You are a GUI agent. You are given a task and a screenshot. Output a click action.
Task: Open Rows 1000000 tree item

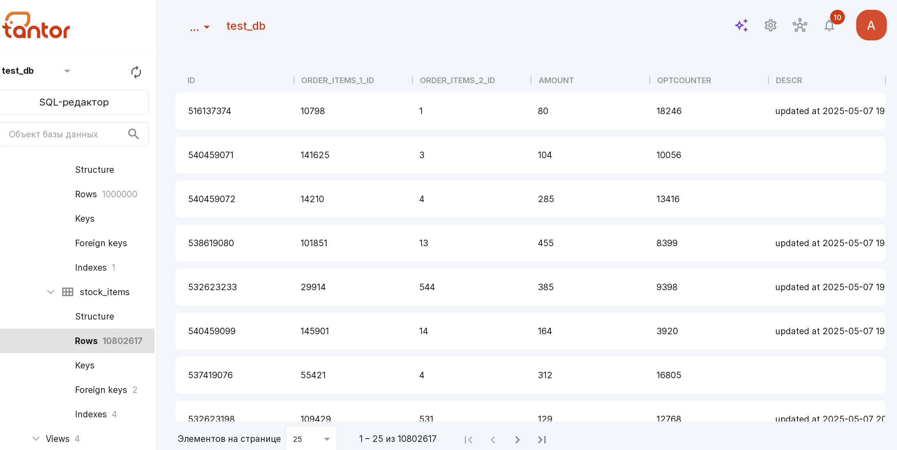pyautogui.click(x=106, y=194)
